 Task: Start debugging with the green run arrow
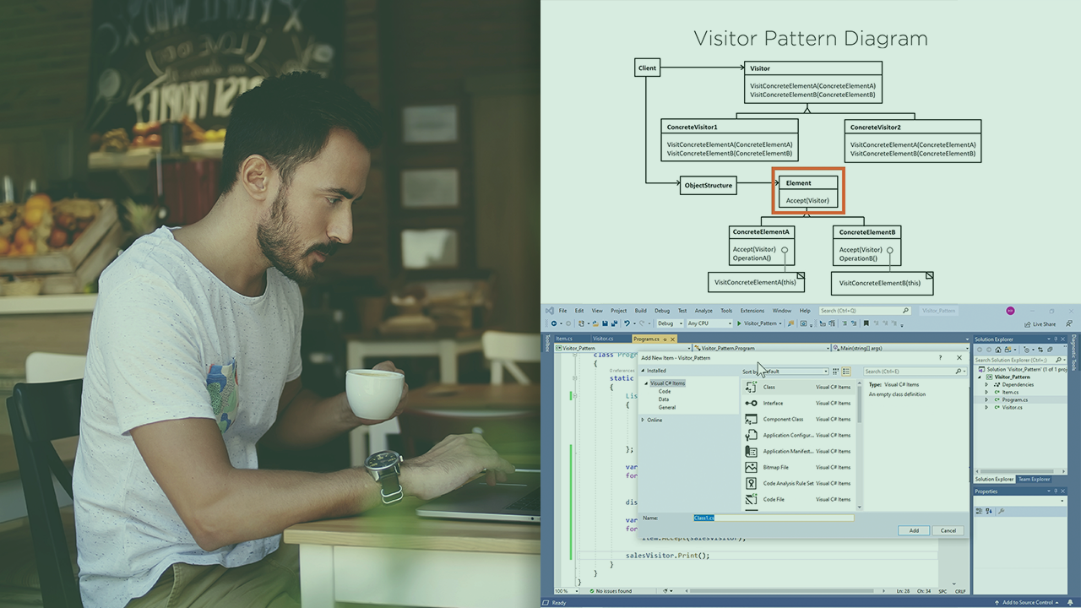(x=739, y=323)
